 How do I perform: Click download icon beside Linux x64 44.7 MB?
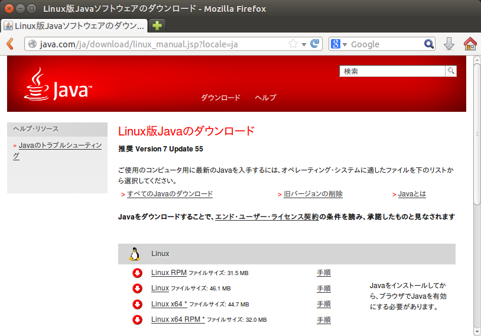click(x=137, y=304)
